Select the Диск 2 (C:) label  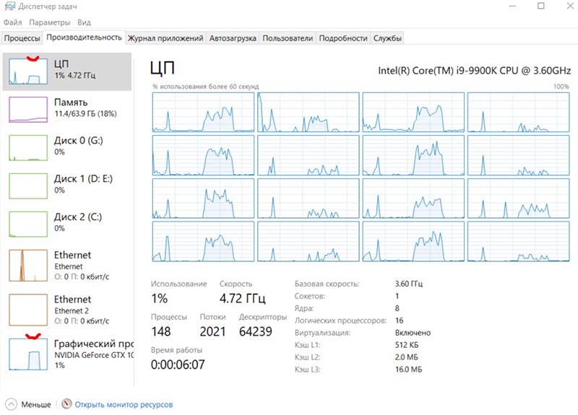[x=78, y=217]
